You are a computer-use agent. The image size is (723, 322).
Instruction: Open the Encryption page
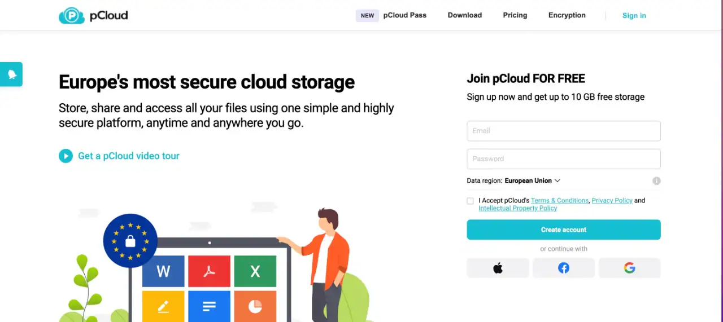567,15
